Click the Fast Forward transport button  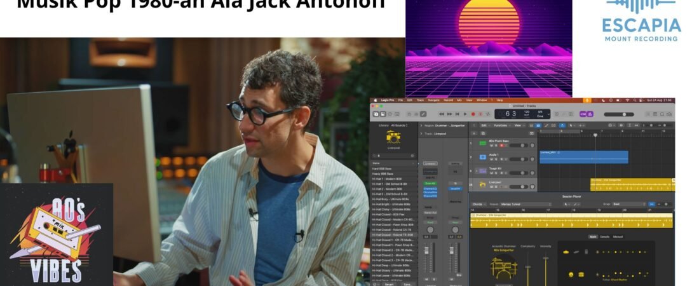pyautogui.click(x=449, y=114)
